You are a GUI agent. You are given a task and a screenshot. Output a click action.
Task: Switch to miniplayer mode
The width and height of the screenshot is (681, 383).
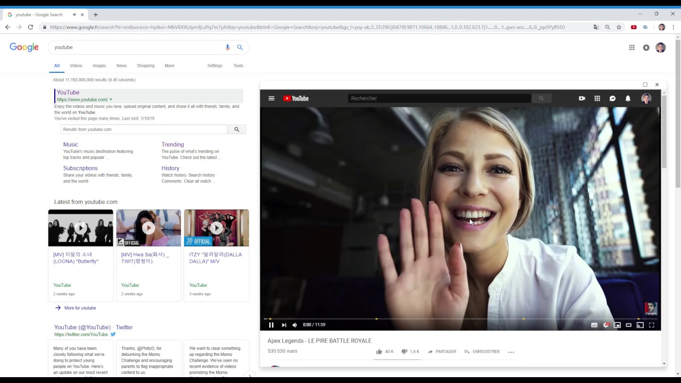pyautogui.click(x=617, y=325)
